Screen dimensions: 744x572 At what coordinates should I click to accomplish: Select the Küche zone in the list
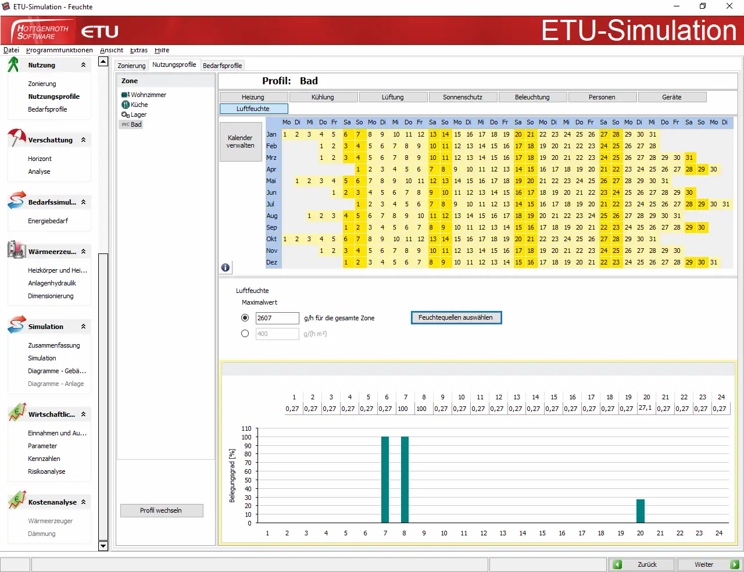(139, 105)
